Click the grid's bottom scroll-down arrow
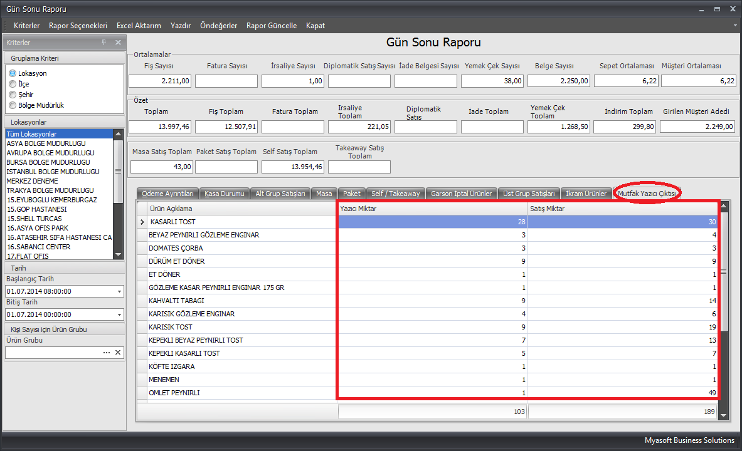Image resolution: width=742 pixels, height=451 pixels. (724, 415)
